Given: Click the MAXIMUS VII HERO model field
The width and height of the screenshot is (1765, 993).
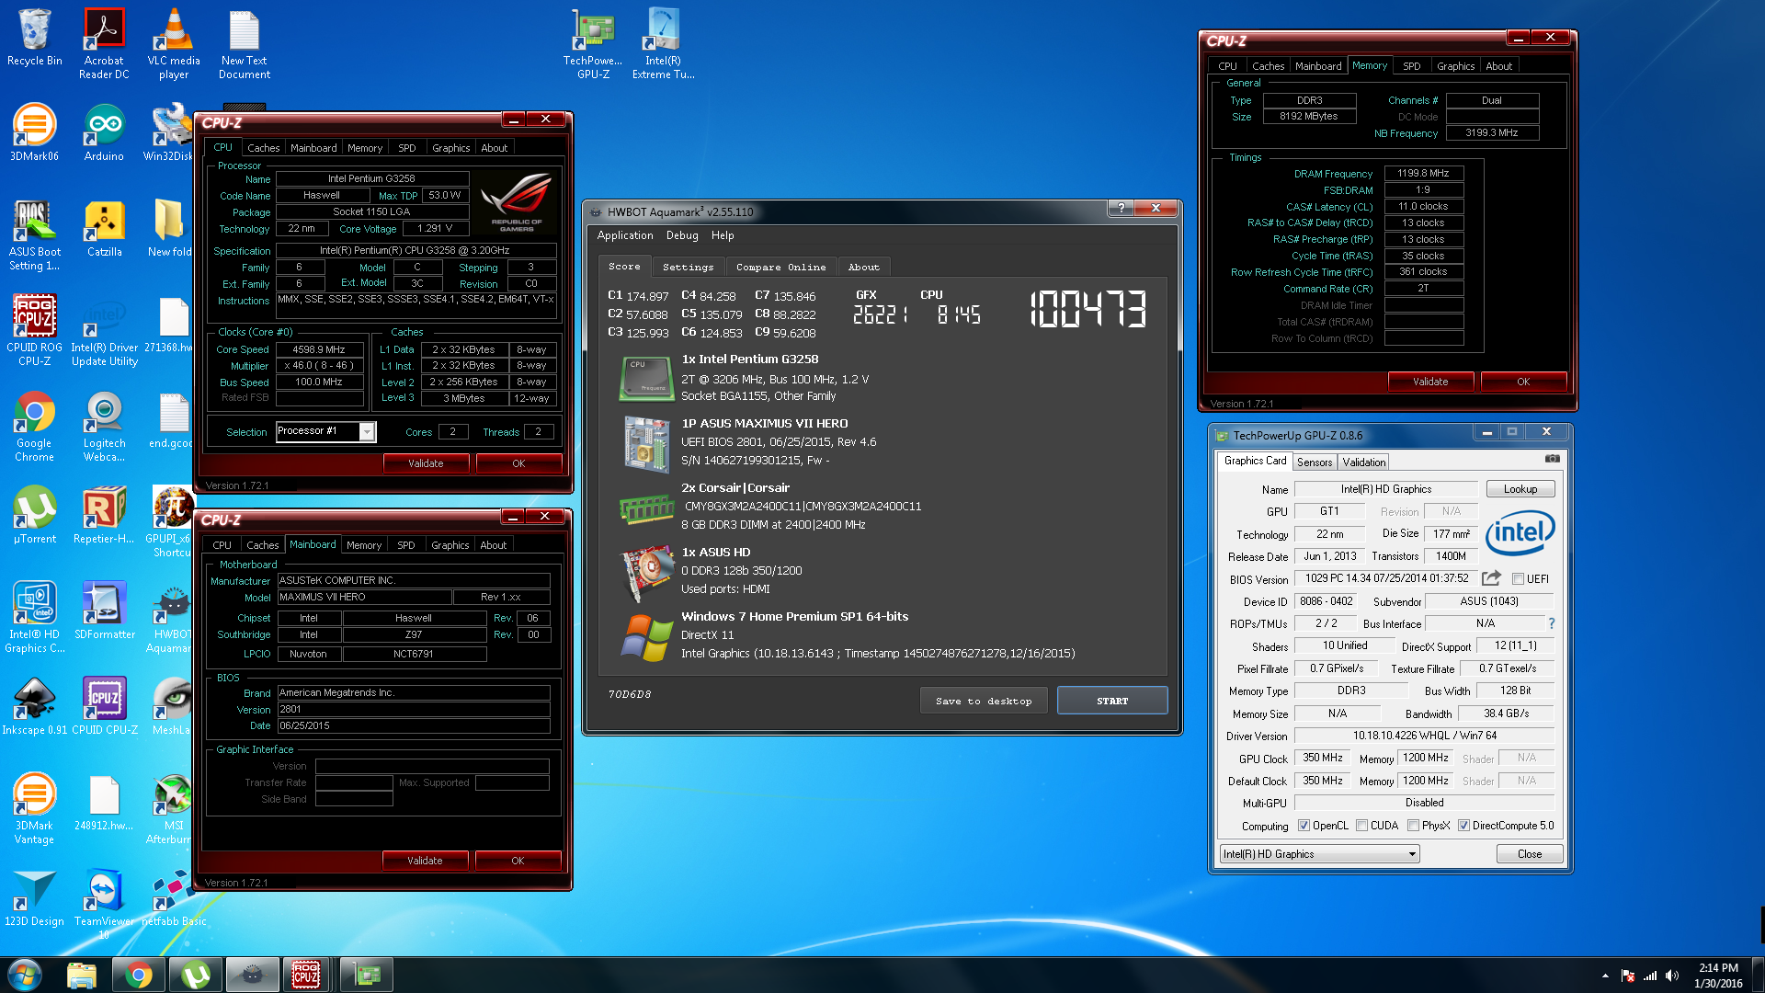Looking at the screenshot, I should pos(364,597).
